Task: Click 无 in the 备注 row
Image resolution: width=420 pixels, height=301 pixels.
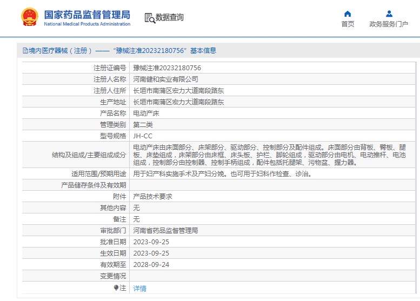Action: point(136,219)
